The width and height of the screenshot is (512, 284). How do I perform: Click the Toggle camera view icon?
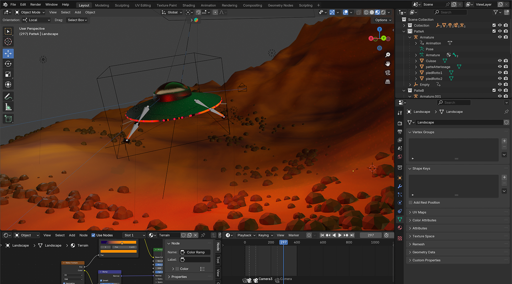coord(388,73)
